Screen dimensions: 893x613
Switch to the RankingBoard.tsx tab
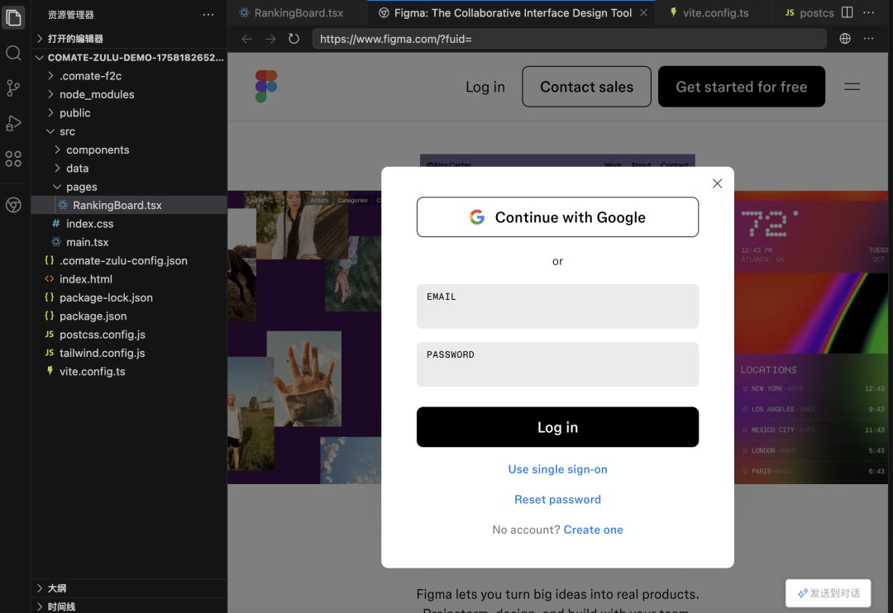point(298,12)
